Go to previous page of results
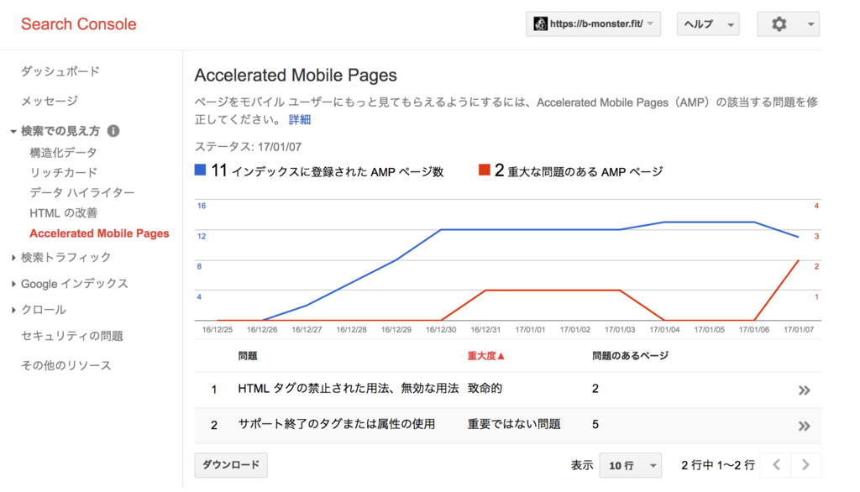This screenshot has width=860, height=492. (776, 465)
